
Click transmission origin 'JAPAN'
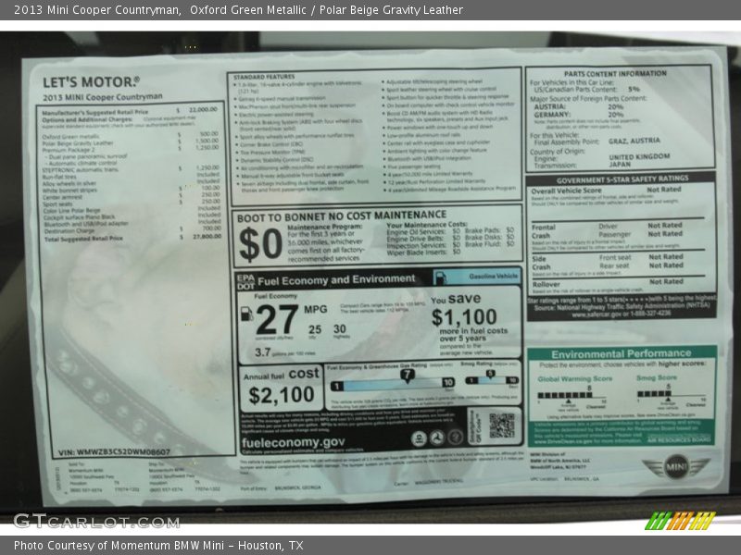620,165
